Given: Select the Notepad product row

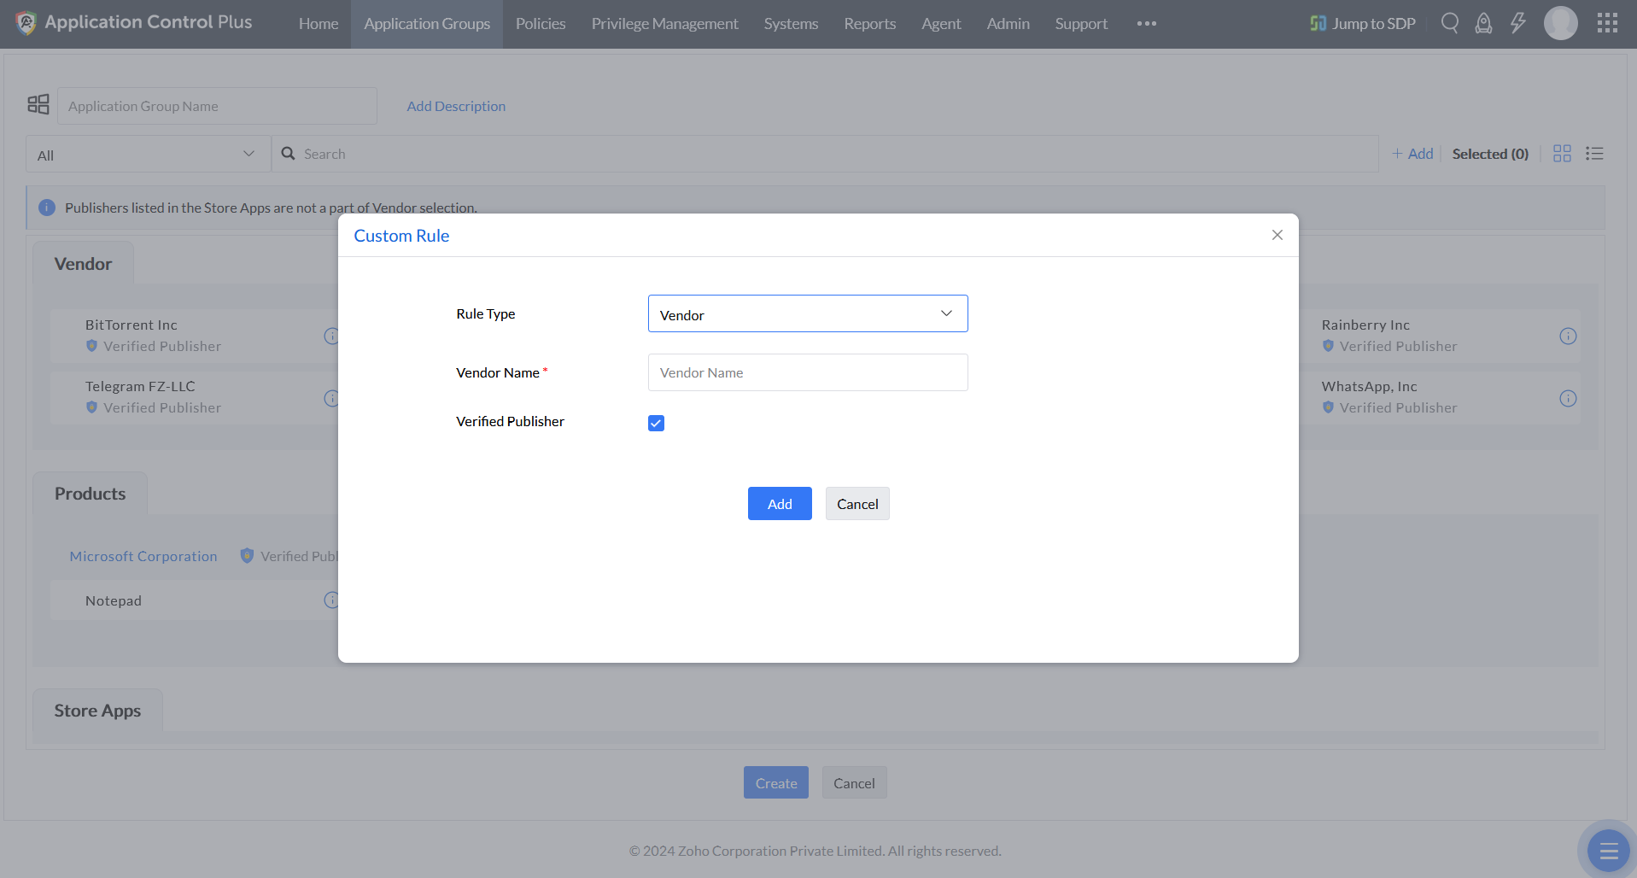Looking at the screenshot, I should pos(195,600).
